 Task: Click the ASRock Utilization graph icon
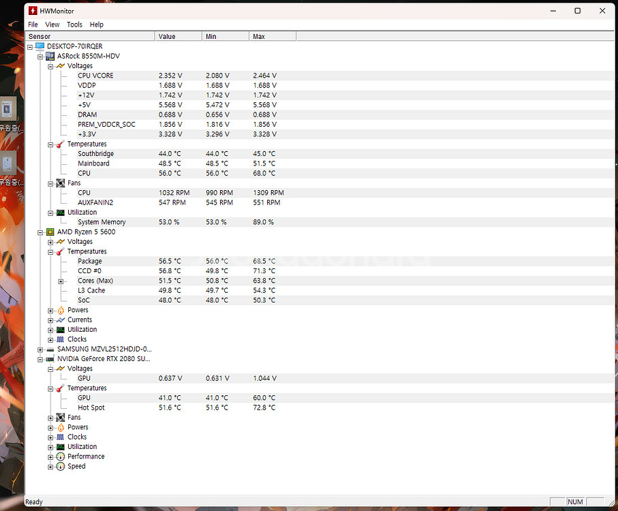61,213
